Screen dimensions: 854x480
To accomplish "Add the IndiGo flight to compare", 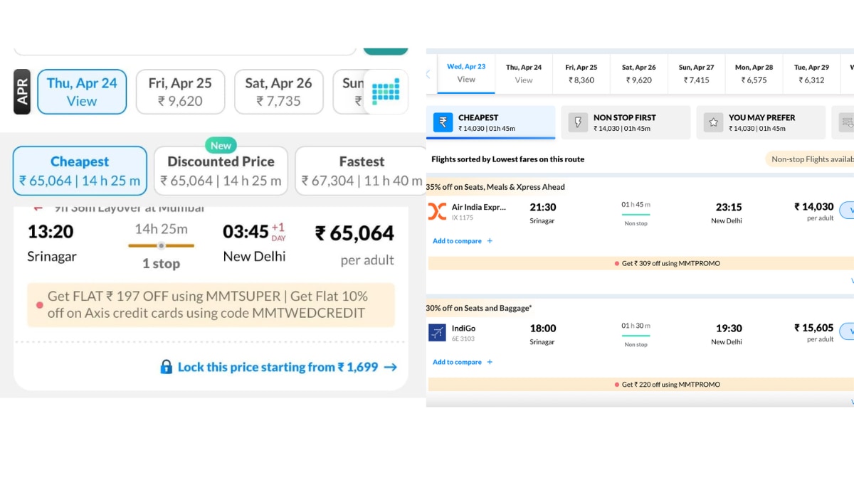I will tap(458, 362).
